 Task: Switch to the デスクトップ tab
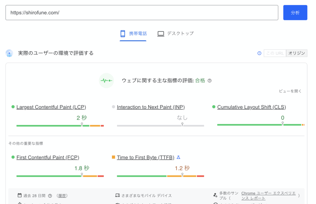tap(180, 33)
